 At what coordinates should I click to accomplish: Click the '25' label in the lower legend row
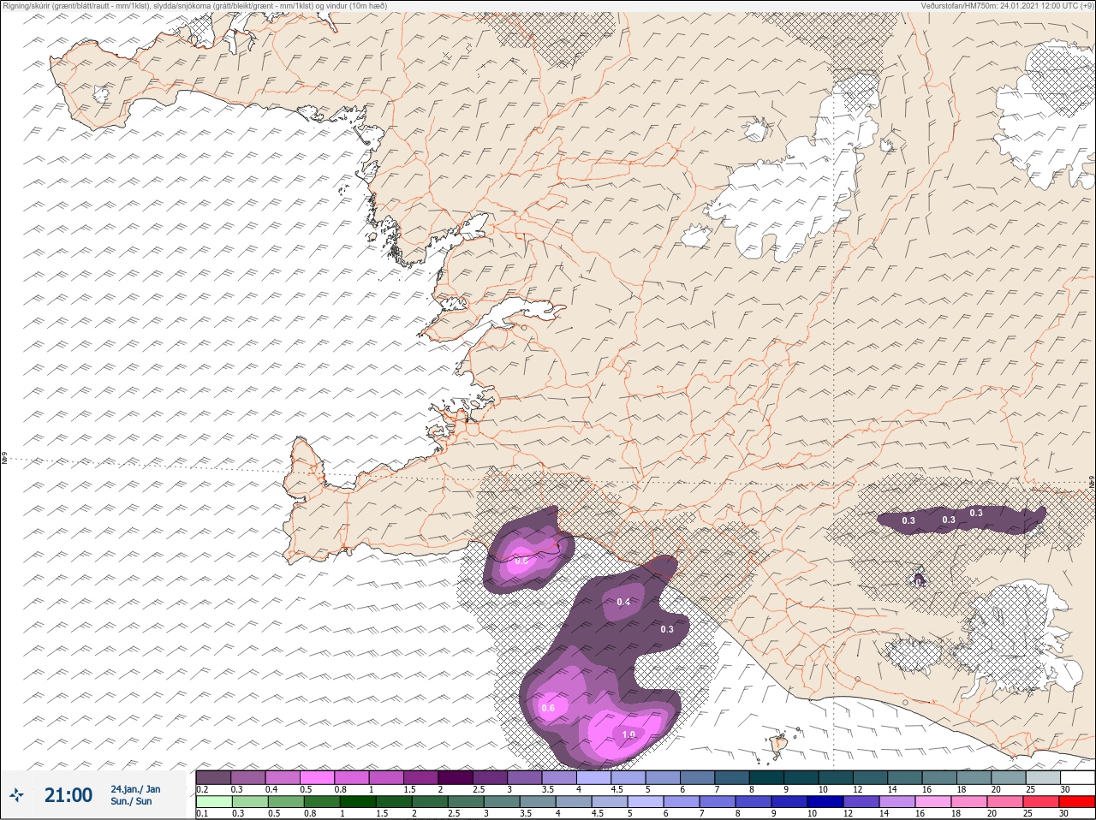point(1027,813)
